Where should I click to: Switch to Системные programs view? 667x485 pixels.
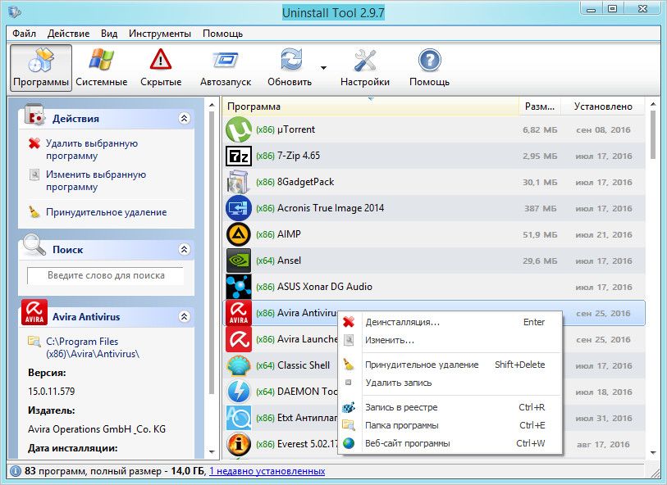tap(101, 68)
